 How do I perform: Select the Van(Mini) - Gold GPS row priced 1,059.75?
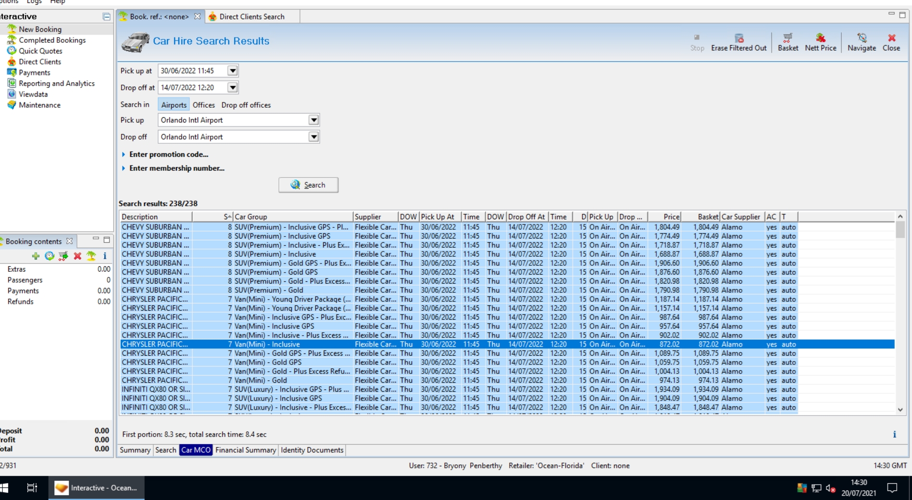coord(507,362)
